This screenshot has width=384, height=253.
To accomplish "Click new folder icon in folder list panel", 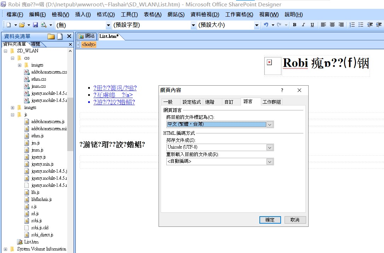I will (x=51, y=36).
